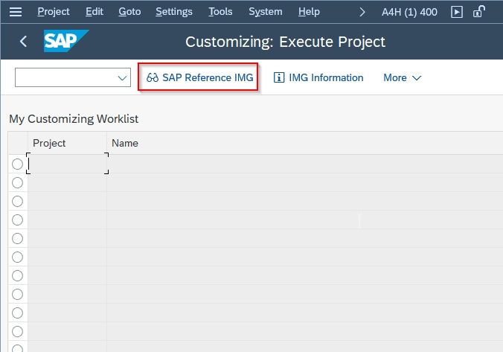The height and width of the screenshot is (352, 503).
Task: Click the glasses icon for SAP Reference IMG
Action: coord(153,77)
